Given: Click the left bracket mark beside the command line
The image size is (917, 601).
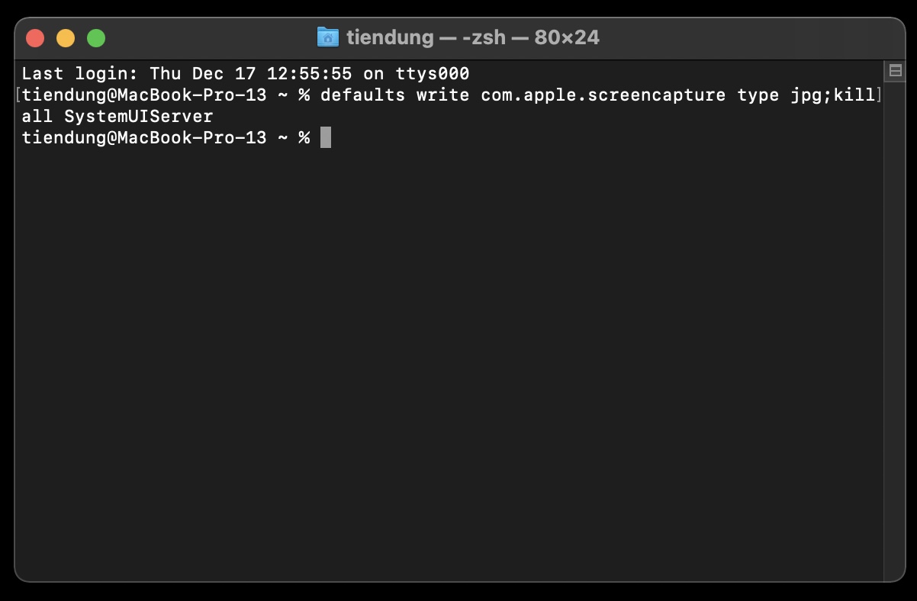Looking at the screenshot, I should point(18,95).
